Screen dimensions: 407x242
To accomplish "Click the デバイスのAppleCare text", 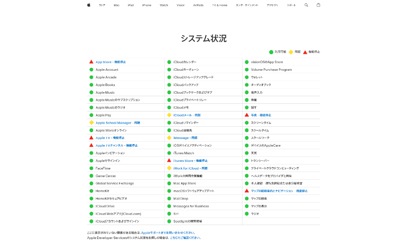I will (x=265, y=145).
